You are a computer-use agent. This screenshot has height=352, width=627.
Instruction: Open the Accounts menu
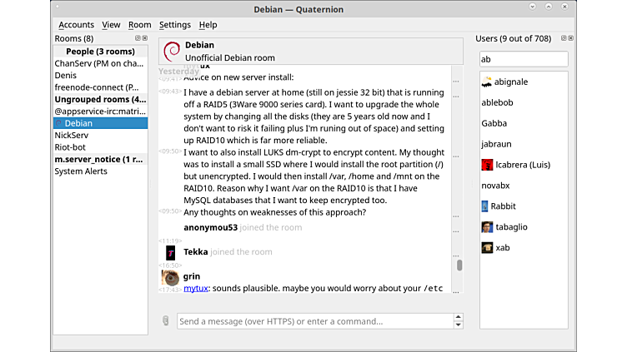tap(76, 25)
